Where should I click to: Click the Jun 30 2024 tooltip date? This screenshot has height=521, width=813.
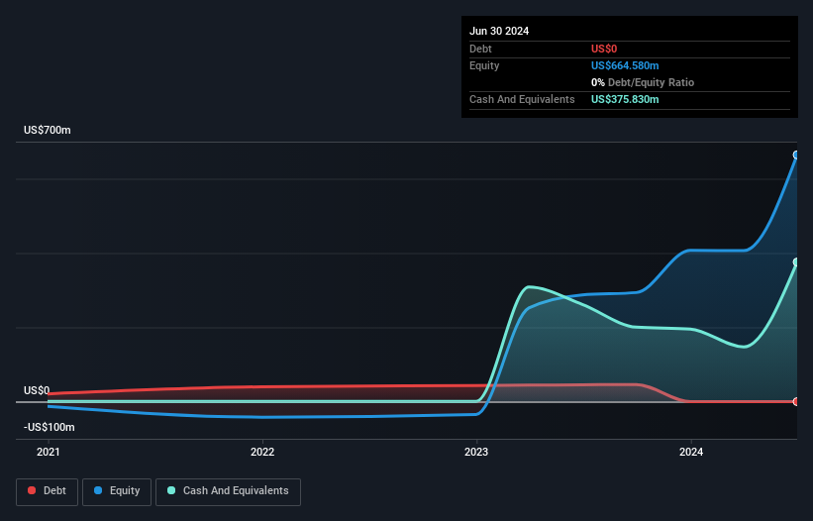tap(499, 31)
